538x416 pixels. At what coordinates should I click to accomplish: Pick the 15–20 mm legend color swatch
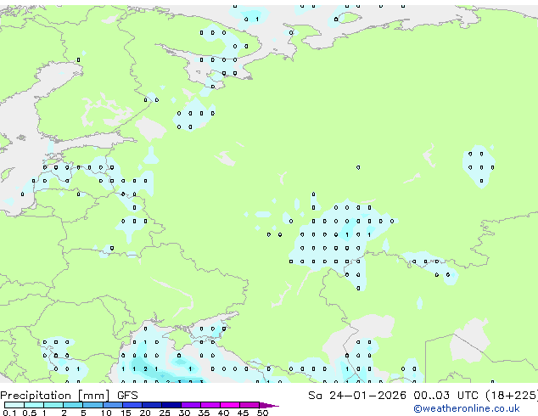pos(132,405)
